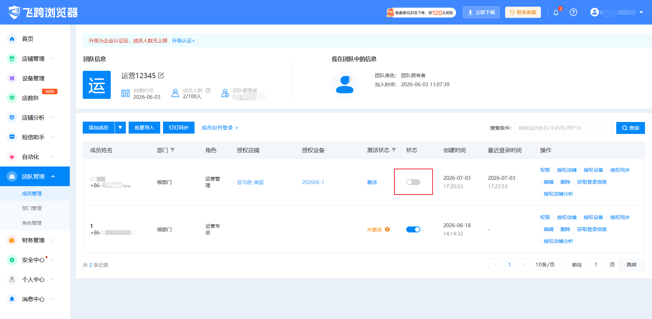Open the 成员如何登录 link
The image size is (652, 319).
[220, 128]
